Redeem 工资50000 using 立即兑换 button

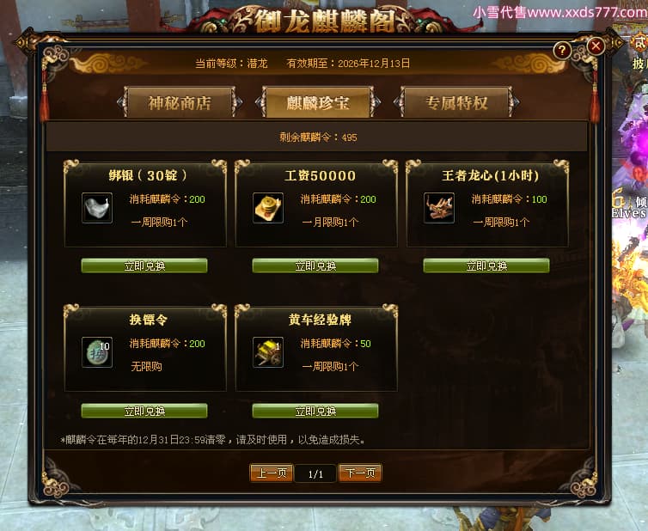[315, 265]
